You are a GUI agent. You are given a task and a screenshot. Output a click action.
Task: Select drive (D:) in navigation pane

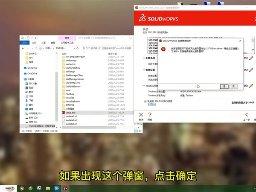pos(31,118)
